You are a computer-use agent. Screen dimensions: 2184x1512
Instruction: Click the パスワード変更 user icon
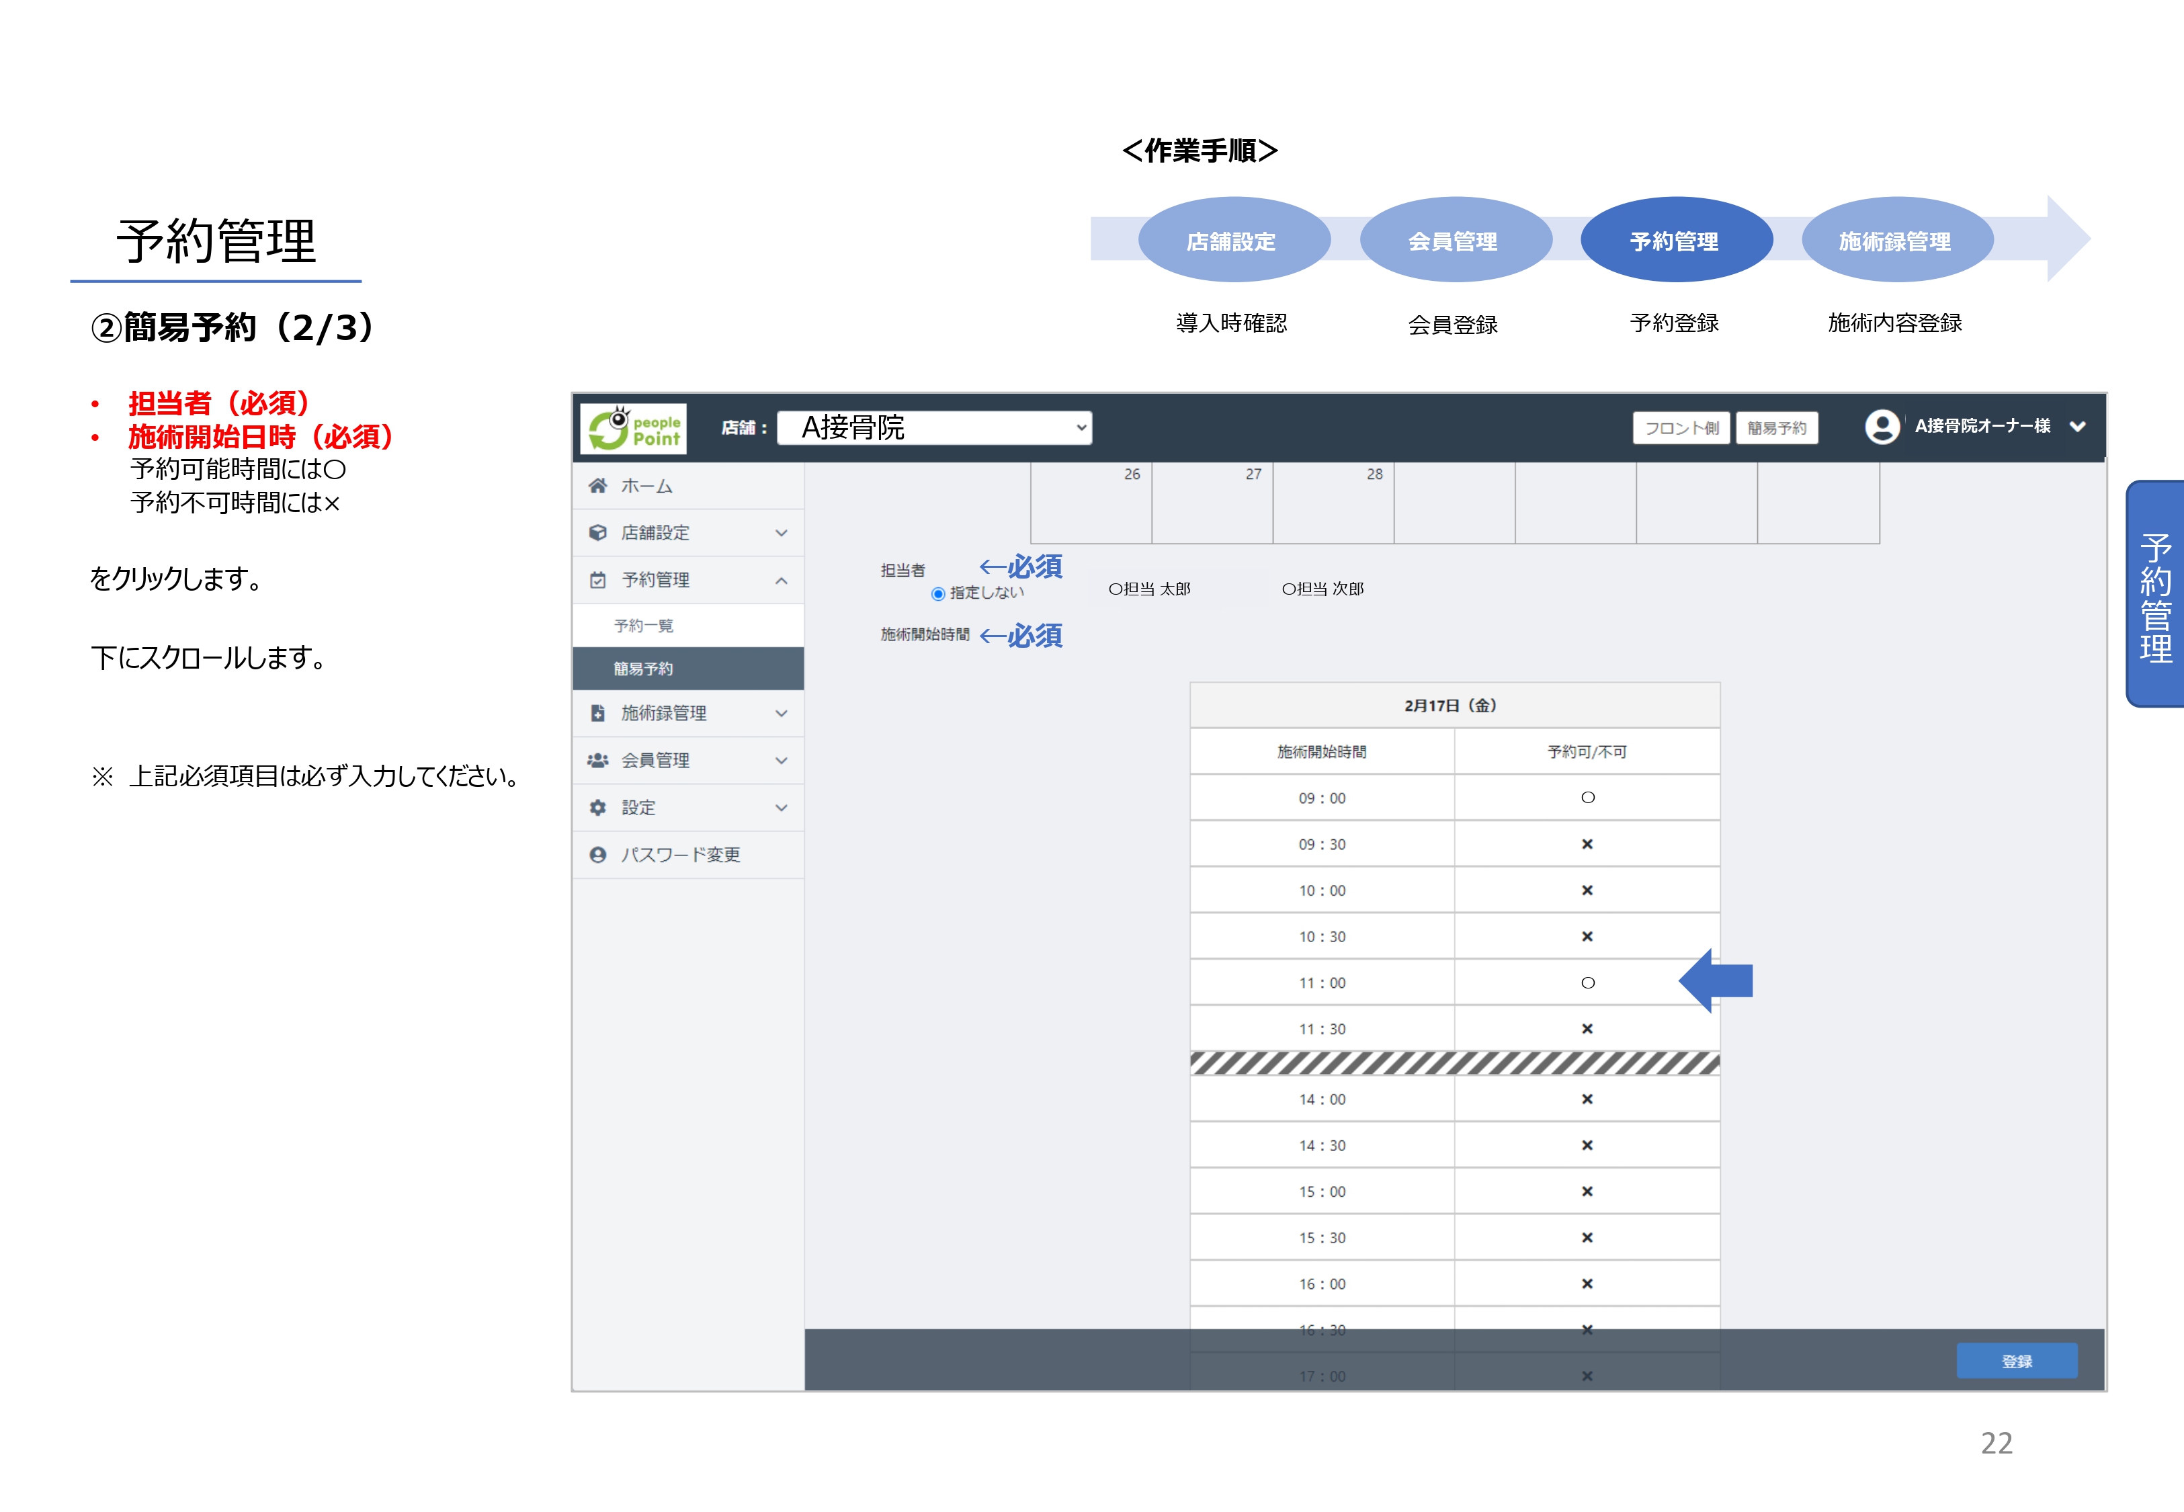[x=597, y=855]
